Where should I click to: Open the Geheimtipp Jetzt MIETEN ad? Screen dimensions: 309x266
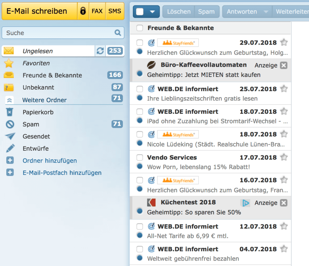pos(204,75)
